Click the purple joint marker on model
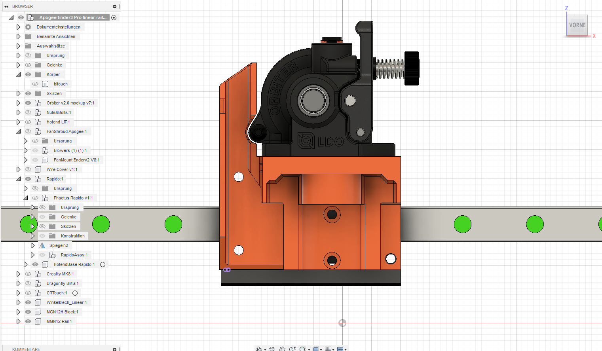 (x=227, y=270)
